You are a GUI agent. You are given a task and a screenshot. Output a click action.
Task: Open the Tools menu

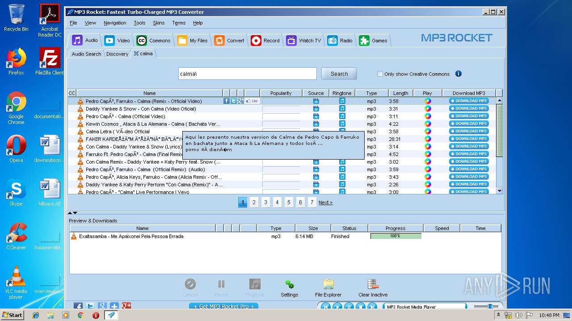click(x=139, y=23)
